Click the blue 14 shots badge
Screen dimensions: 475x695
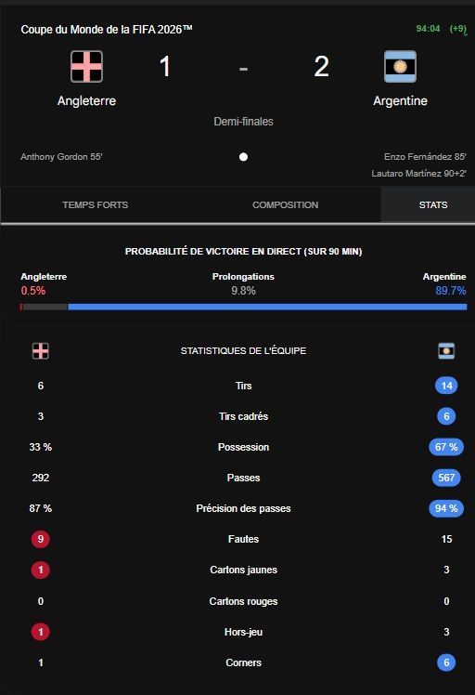click(446, 386)
